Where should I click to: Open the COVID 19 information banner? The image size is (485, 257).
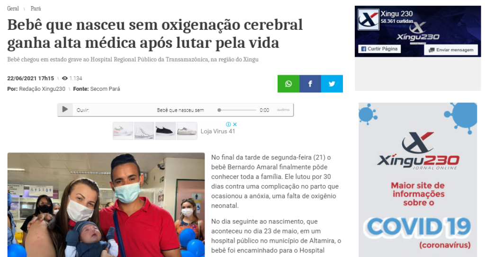[x=418, y=180]
